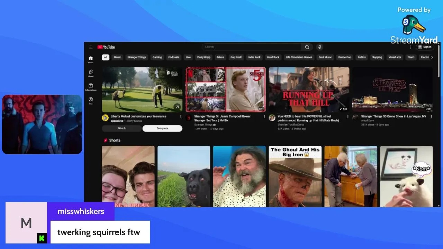Open The Ghoul And His Big Iron short
The image size is (443, 249).
coord(295,176)
